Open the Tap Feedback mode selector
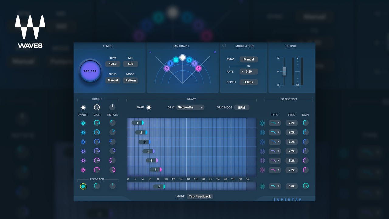The image size is (389, 219). pos(200,196)
